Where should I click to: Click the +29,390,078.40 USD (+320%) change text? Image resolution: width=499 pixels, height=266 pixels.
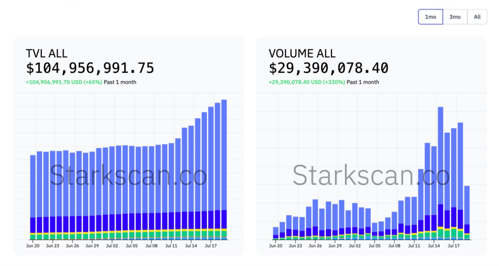point(307,82)
